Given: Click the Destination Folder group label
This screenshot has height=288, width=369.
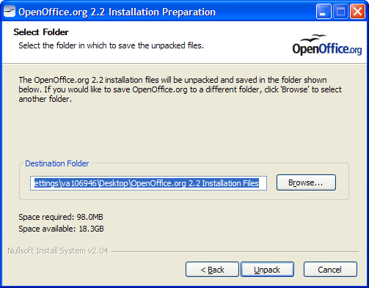Looking at the screenshot, I should click(x=57, y=163).
